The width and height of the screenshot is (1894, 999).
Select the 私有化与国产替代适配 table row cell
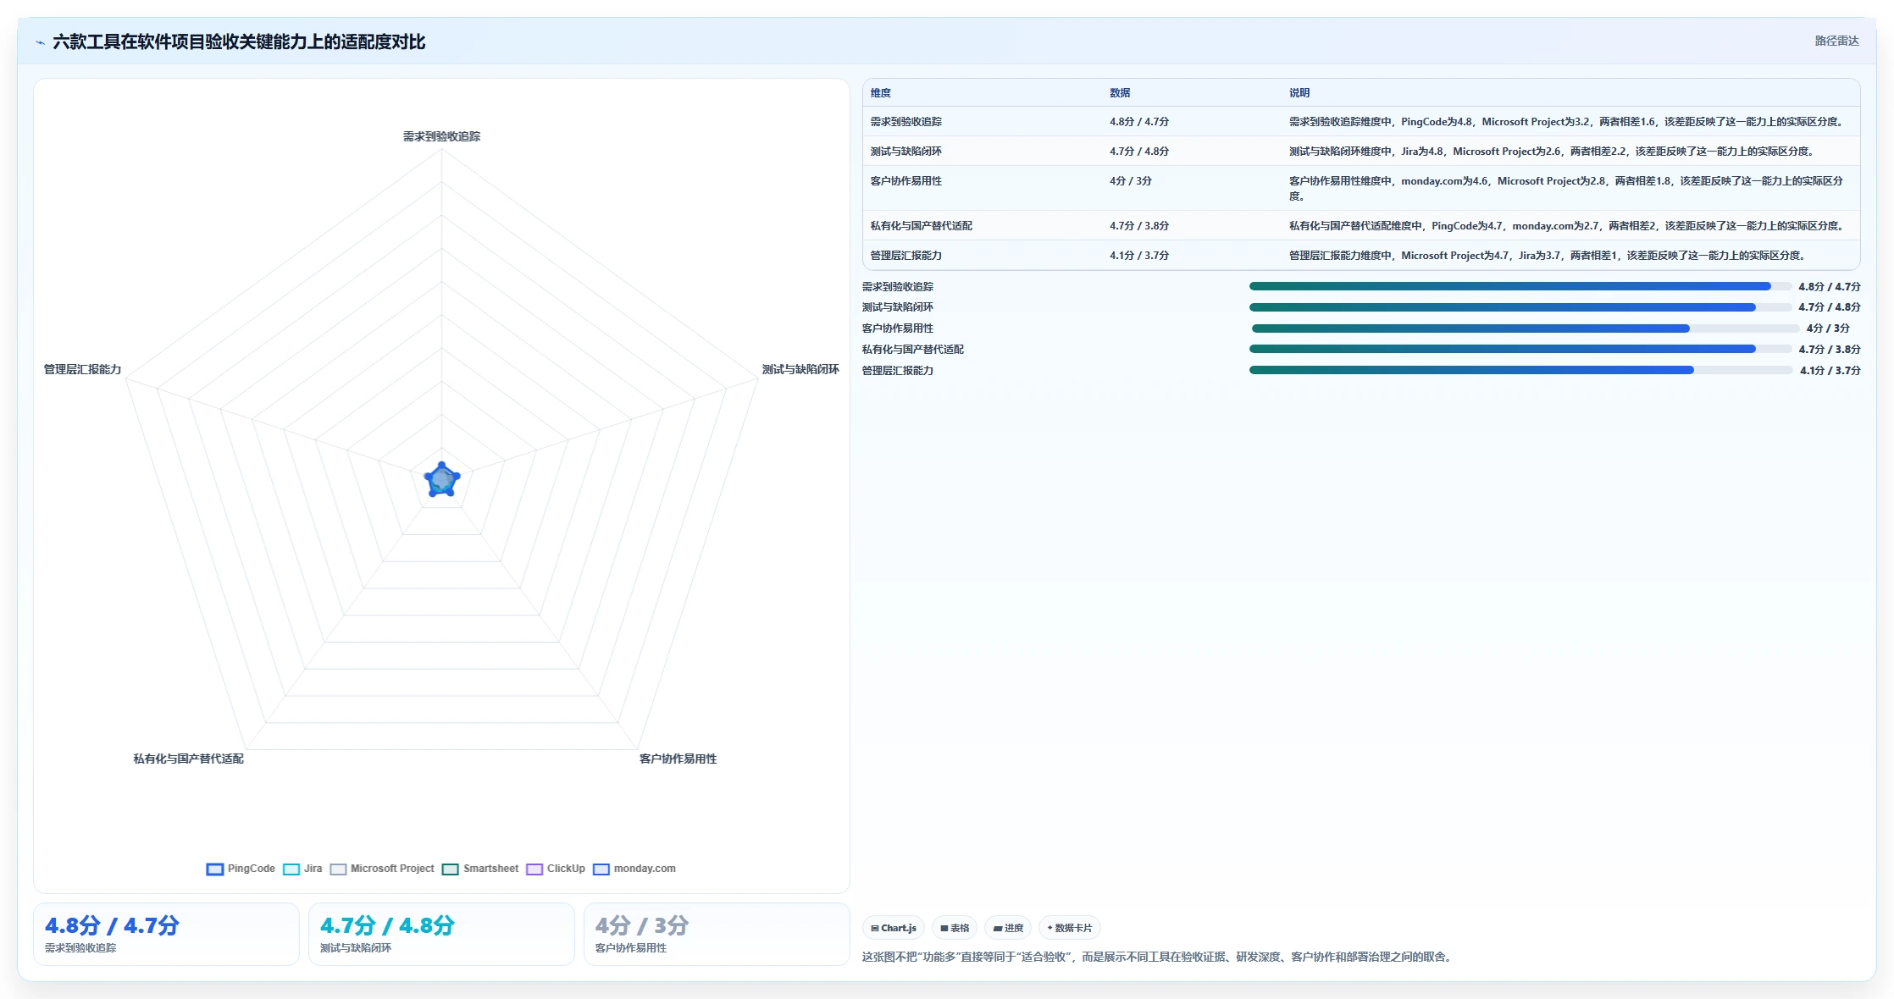922,226
